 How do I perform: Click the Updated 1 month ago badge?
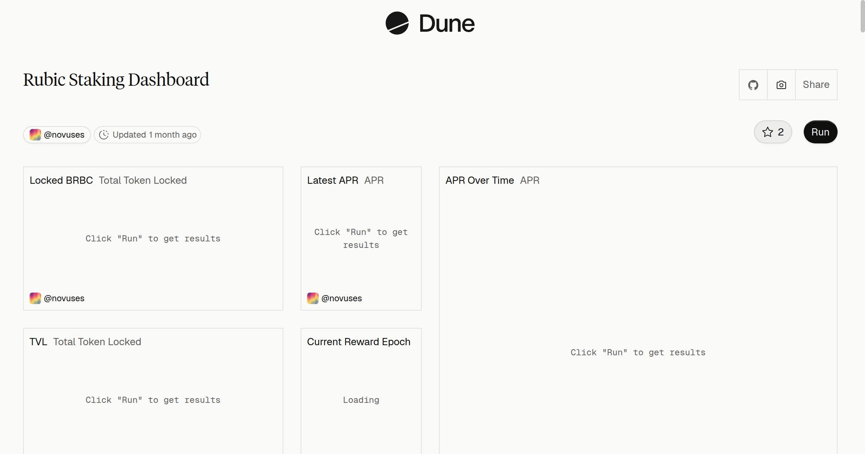click(147, 135)
